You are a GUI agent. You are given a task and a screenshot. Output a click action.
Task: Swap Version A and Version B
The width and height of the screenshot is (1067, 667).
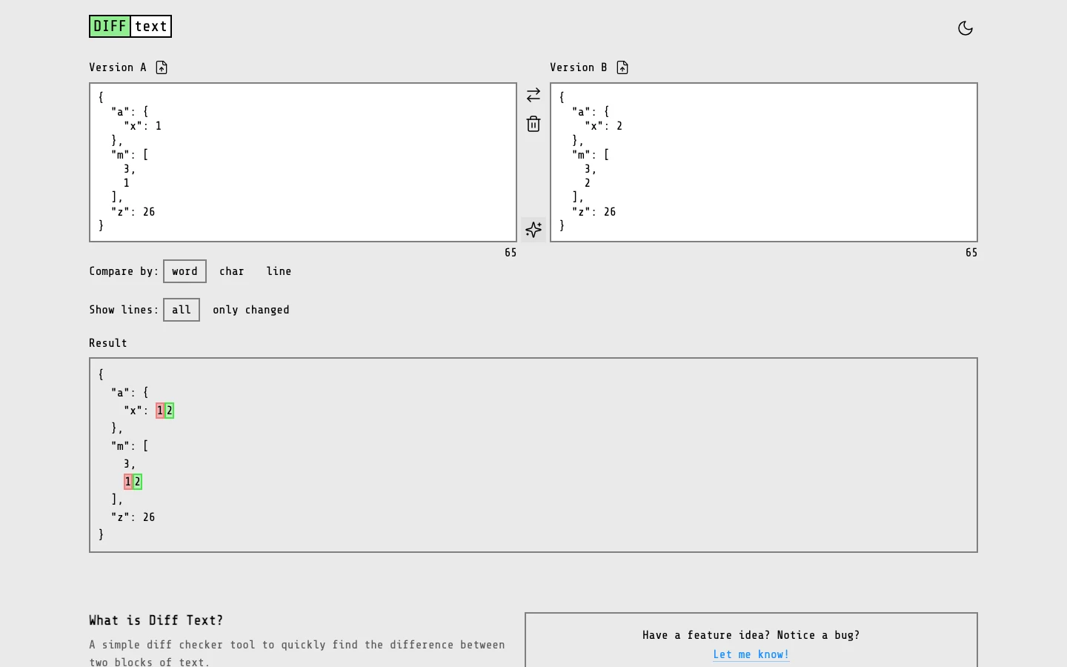click(x=533, y=95)
